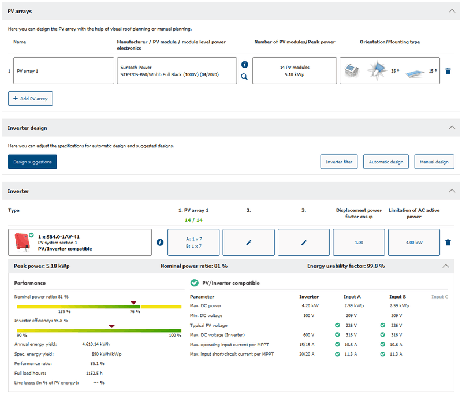Collapse the Inverter section
Viewport: 462px width, 395px height.
click(x=452, y=191)
